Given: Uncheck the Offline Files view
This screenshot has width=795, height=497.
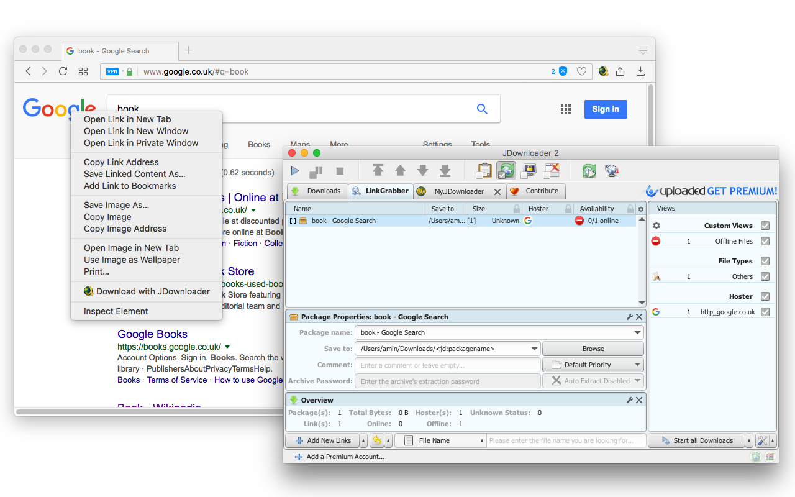Looking at the screenshot, I should tap(765, 240).
